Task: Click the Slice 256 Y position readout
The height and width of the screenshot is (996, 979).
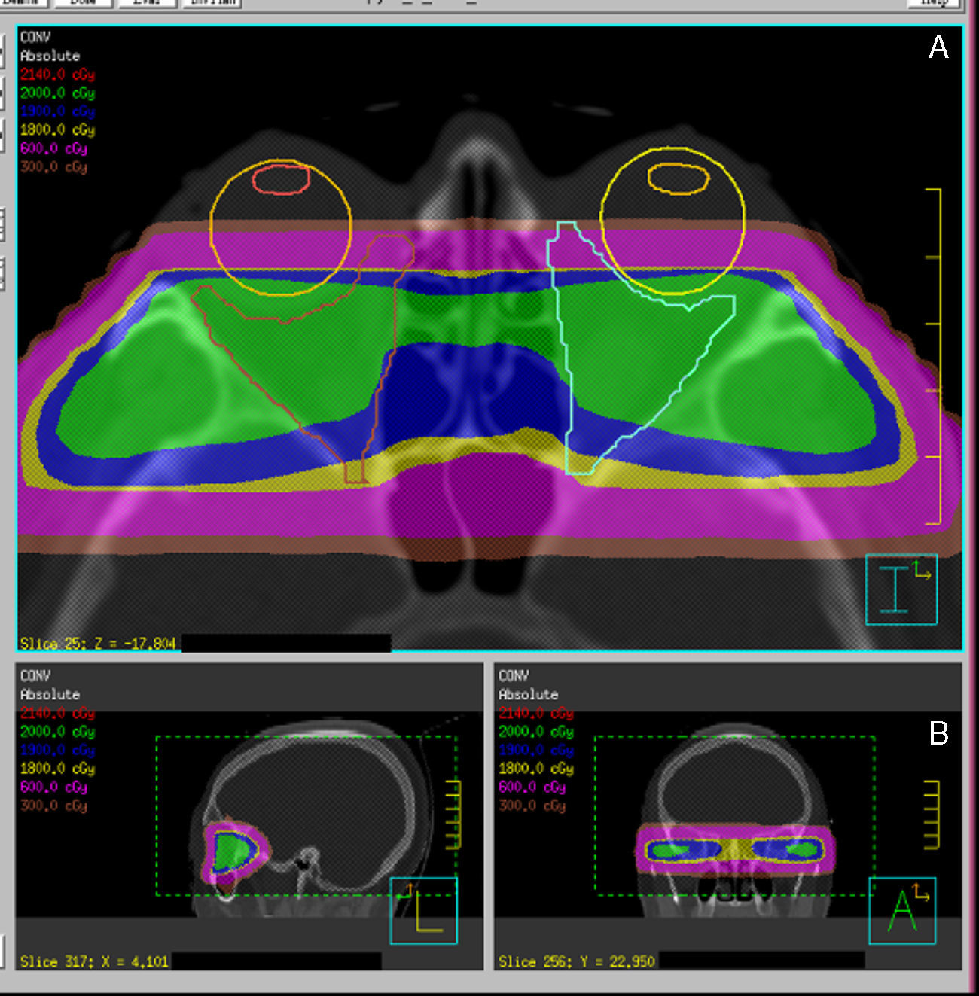Action: [576, 961]
